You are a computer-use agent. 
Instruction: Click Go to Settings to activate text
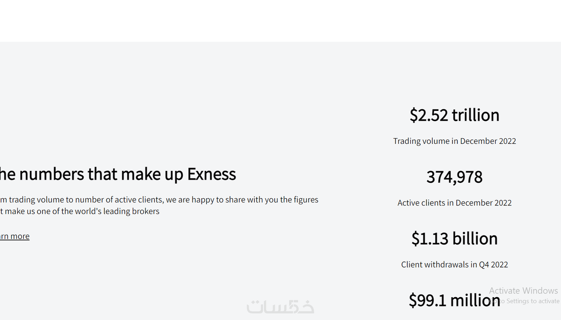(x=525, y=301)
